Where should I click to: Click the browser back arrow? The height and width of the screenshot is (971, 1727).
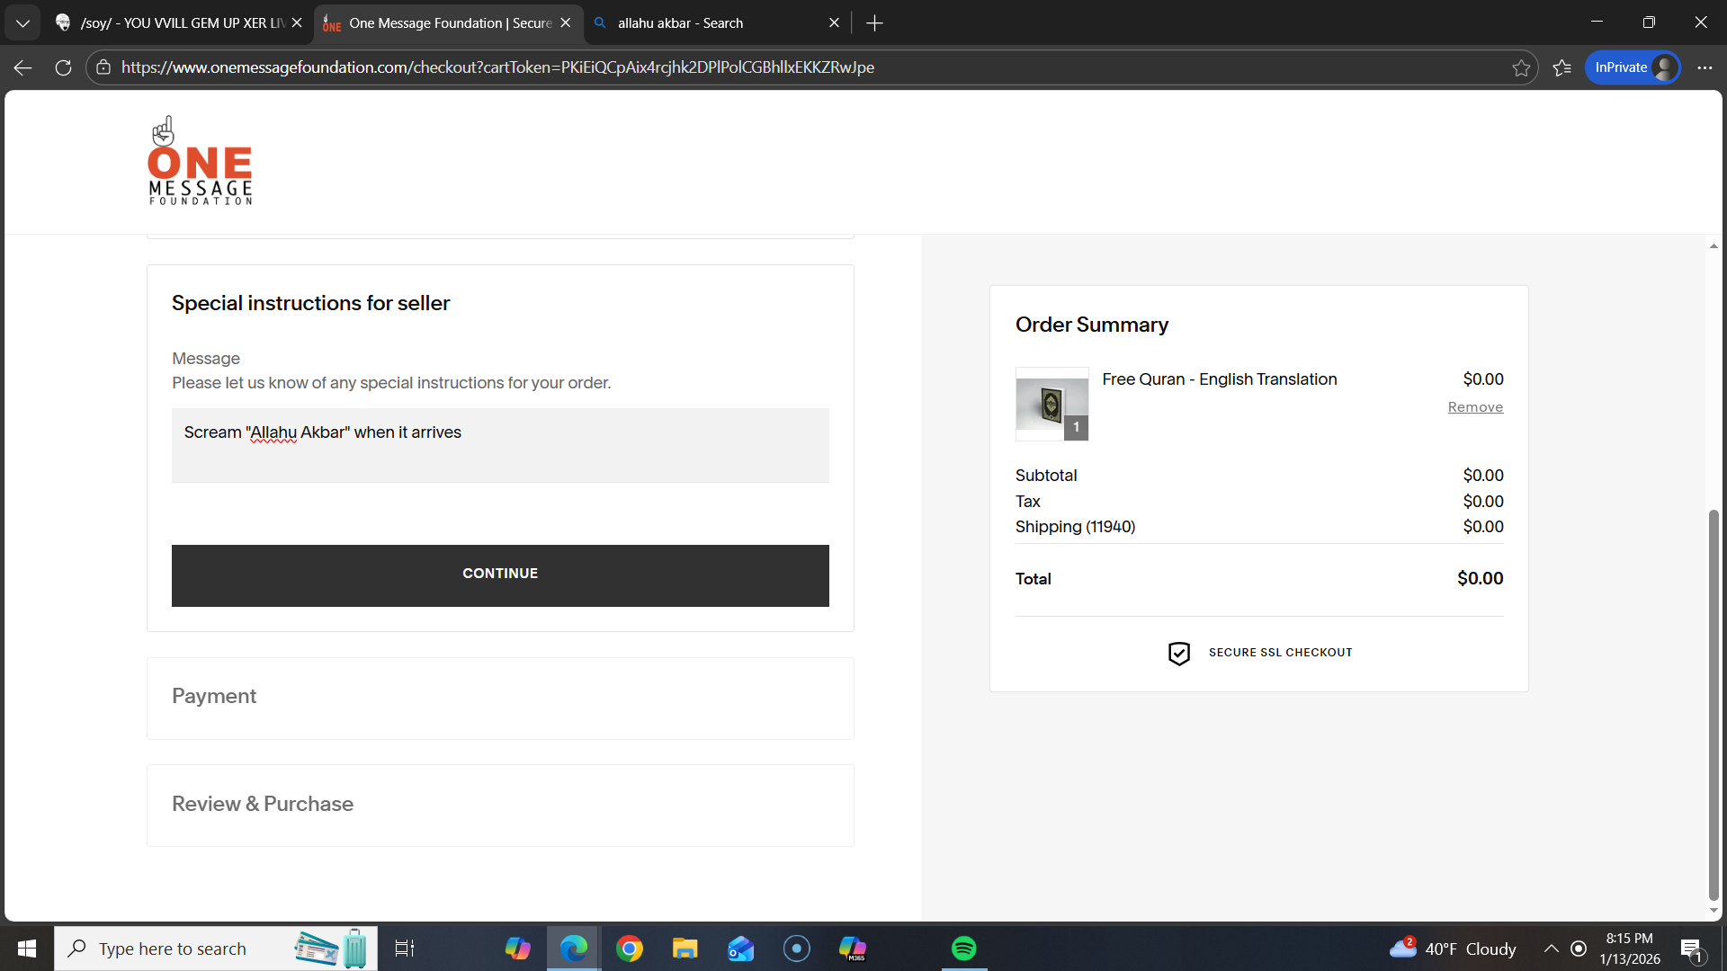(23, 67)
